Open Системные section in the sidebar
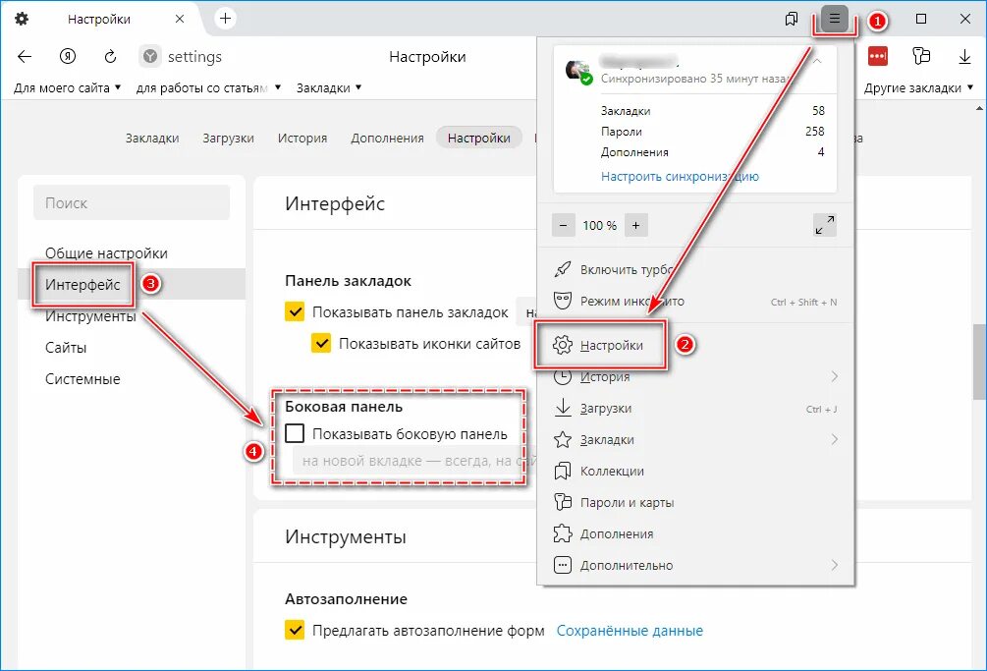 pyautogui.click(x=82, y=379)
